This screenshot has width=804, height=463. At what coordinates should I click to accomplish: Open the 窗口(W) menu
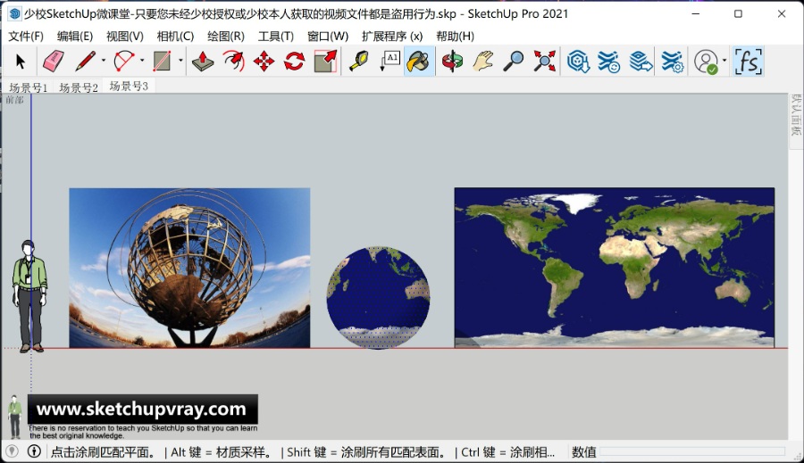coord(328,37)
